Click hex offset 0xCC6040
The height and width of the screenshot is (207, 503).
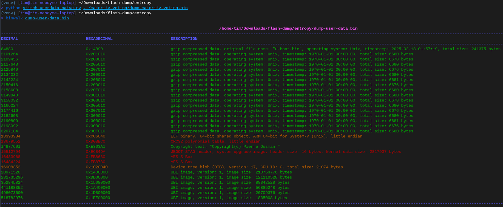96,136
